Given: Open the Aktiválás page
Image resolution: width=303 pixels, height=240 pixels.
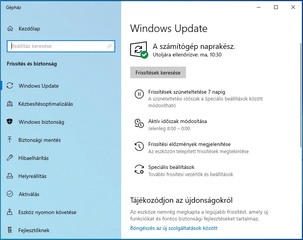Looking at the screenshot, I should (29, 194).
